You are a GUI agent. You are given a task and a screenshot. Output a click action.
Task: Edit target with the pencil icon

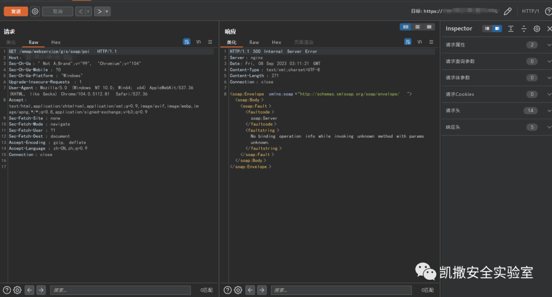click(508, 11)
